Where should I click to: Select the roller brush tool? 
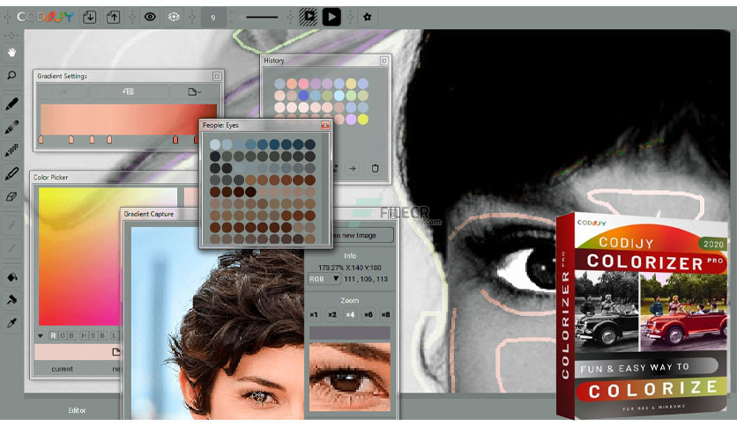(11, 299)
